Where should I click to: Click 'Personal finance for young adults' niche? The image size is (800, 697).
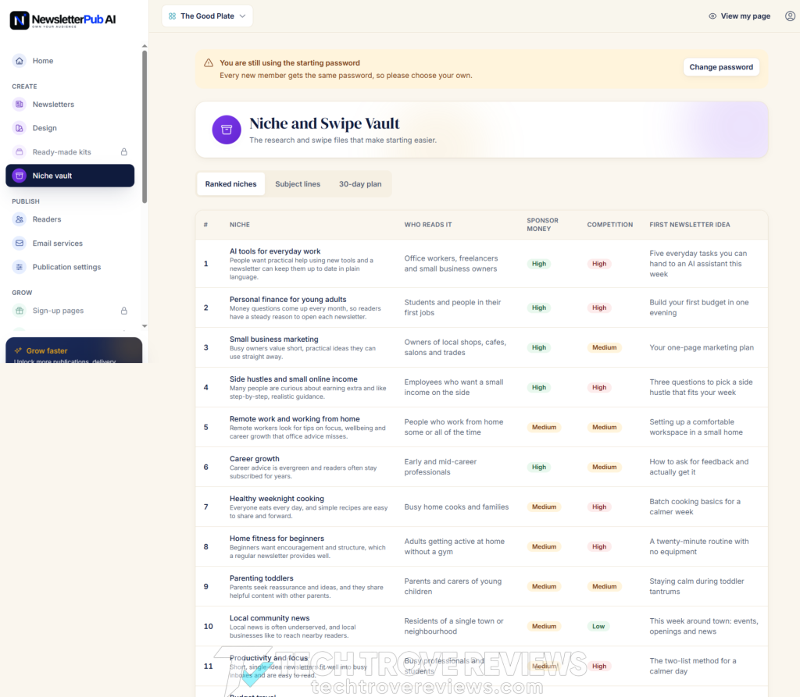pyautogui.click(x=287, y=299)
